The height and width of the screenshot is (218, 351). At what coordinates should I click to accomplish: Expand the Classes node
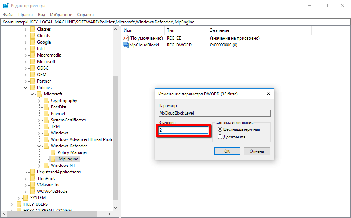click(26, 30)
